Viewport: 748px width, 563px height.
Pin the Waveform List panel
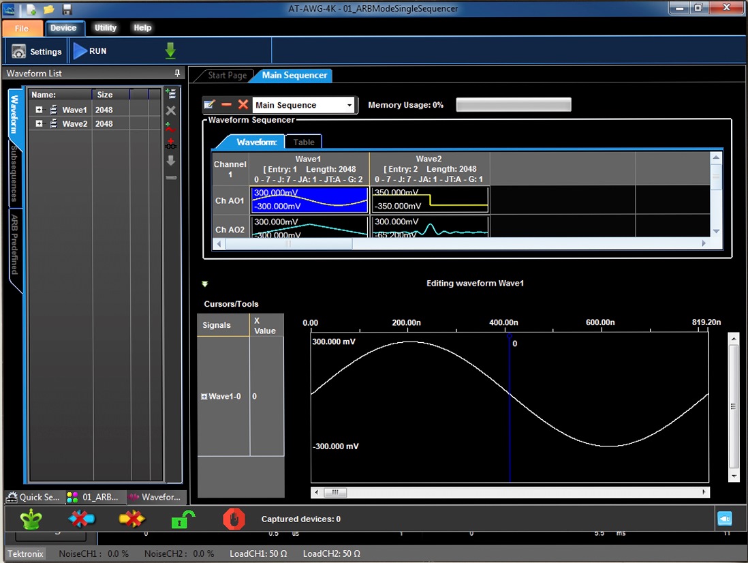(178, 74)
